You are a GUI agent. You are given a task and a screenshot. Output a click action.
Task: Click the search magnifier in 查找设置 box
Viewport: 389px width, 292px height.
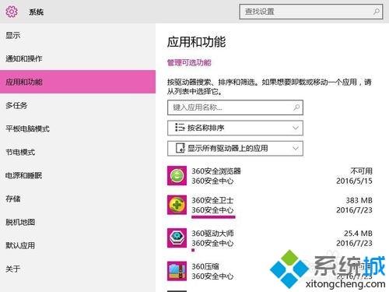376,12
